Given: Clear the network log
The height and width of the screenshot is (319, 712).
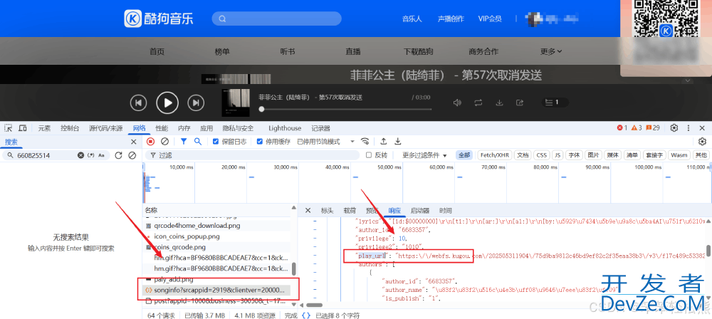Looking at the screenshot, I should tap(164, 142).
